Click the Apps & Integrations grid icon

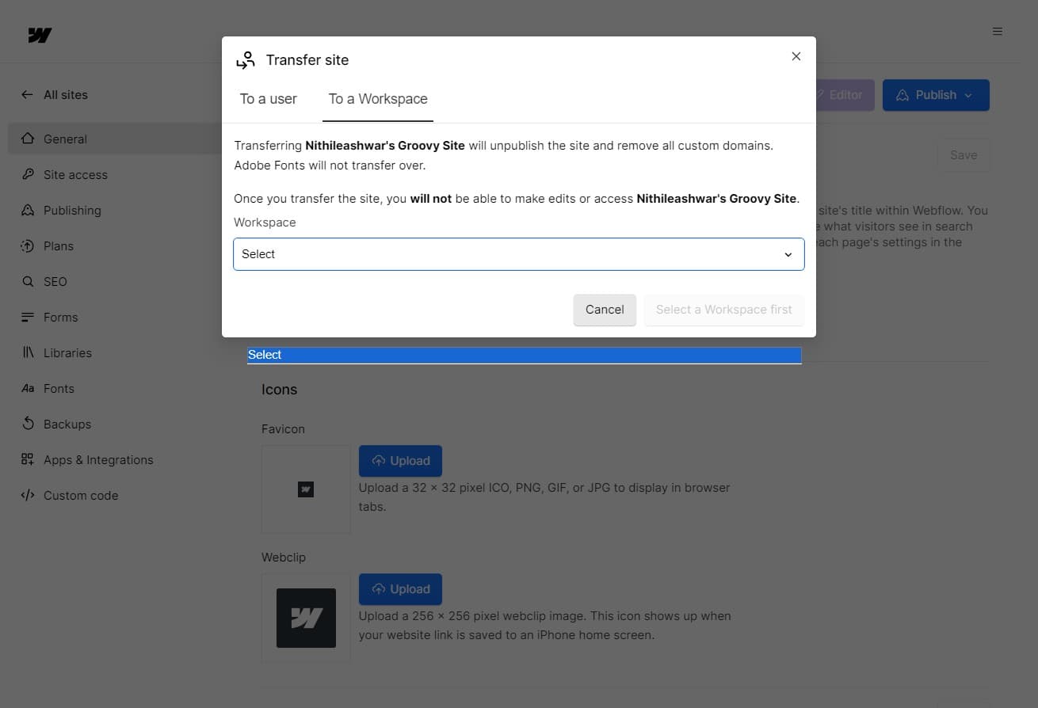(28, 459)
